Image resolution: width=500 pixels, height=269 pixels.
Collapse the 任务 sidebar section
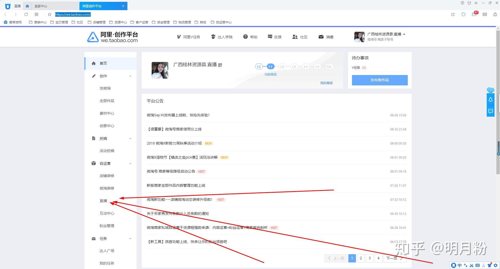130,239
